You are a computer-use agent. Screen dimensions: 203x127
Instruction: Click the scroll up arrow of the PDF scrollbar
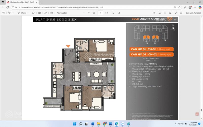[x=201, y=17]
